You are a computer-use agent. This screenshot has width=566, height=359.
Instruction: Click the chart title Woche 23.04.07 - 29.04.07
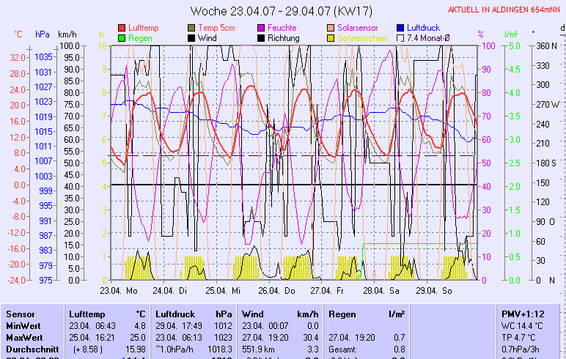(x=282, y=11)
